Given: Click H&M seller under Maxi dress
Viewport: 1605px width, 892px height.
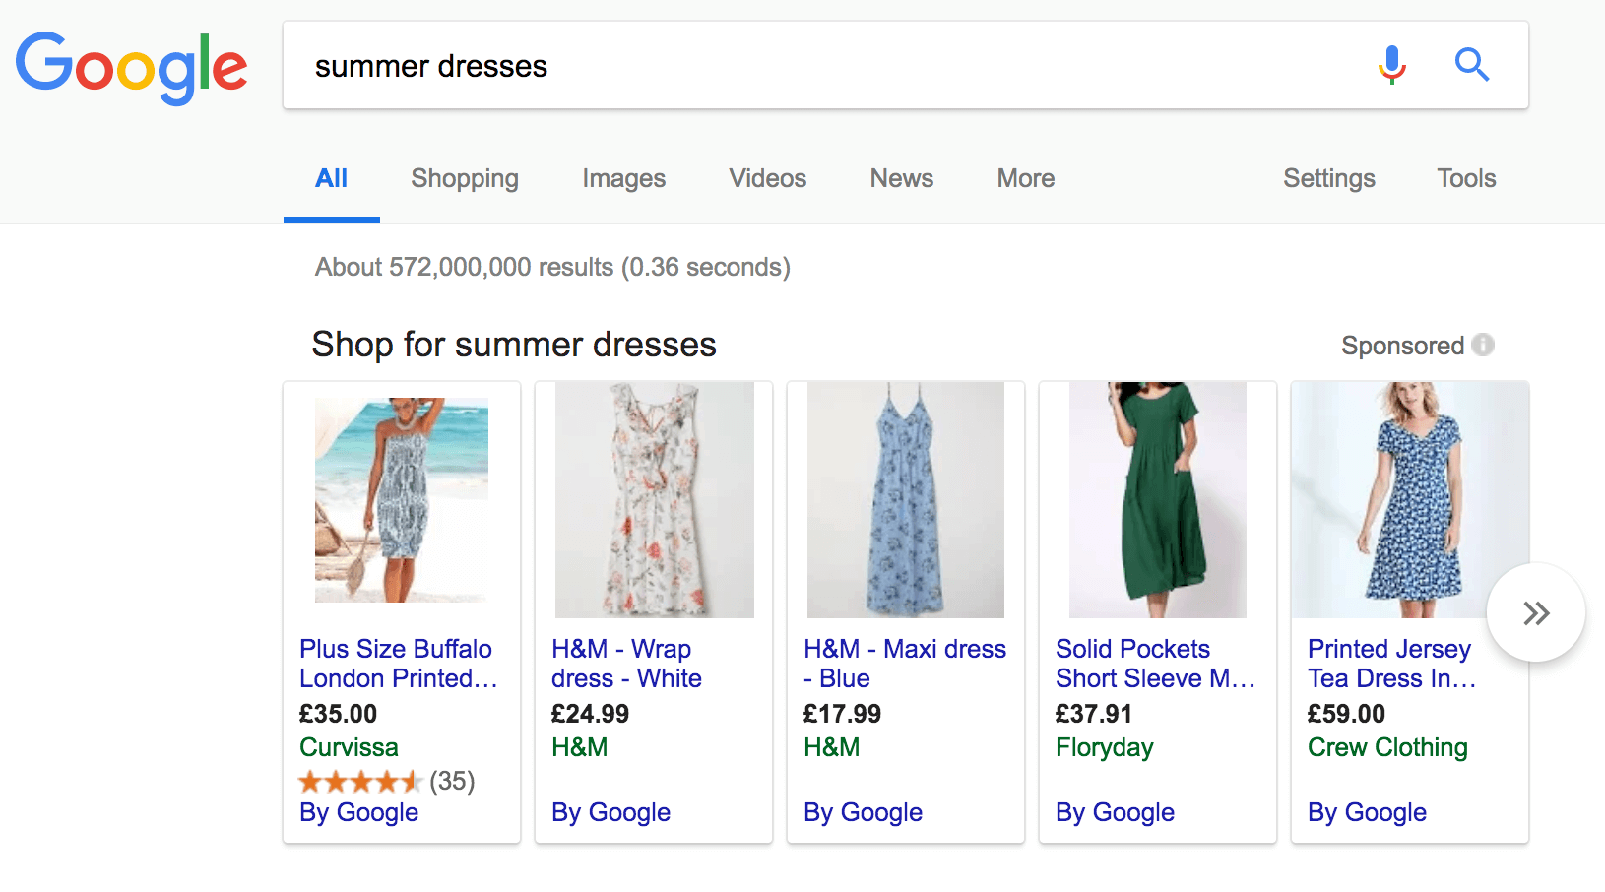Looking at the screenshot, I should (x=831, y=747).
